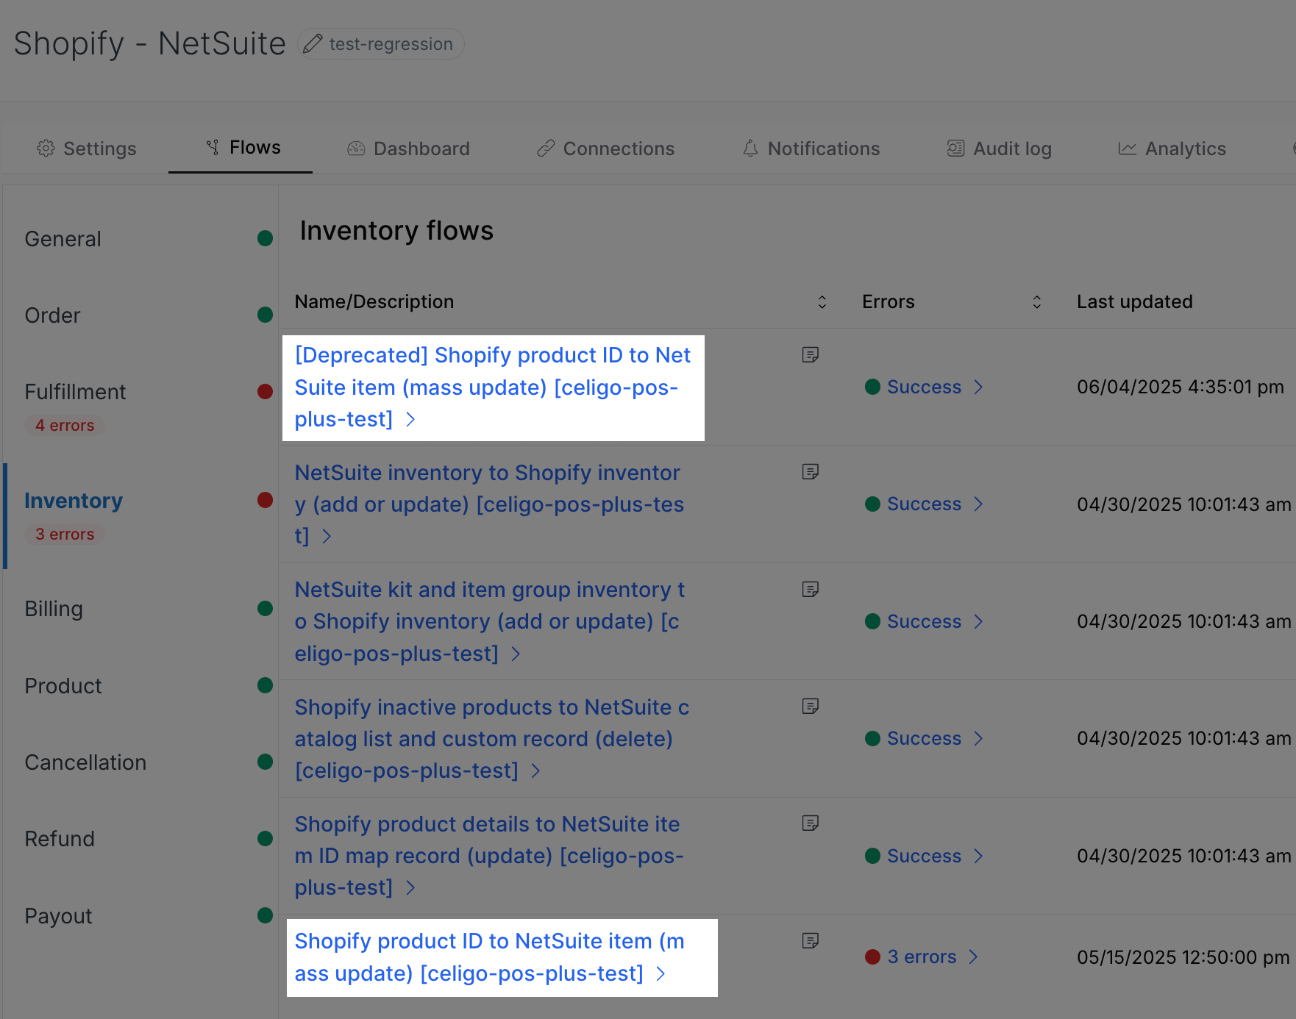Open the 3 errors link on Shopify product ID flow
This screenshot has height=1019, width=1296.
[921, 957]
